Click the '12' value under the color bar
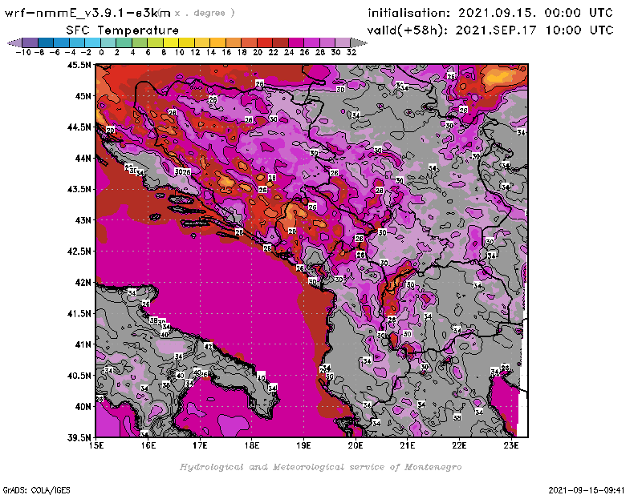This screenshot has width=642, height=495. pyautogui.click(x=195, y=52)
